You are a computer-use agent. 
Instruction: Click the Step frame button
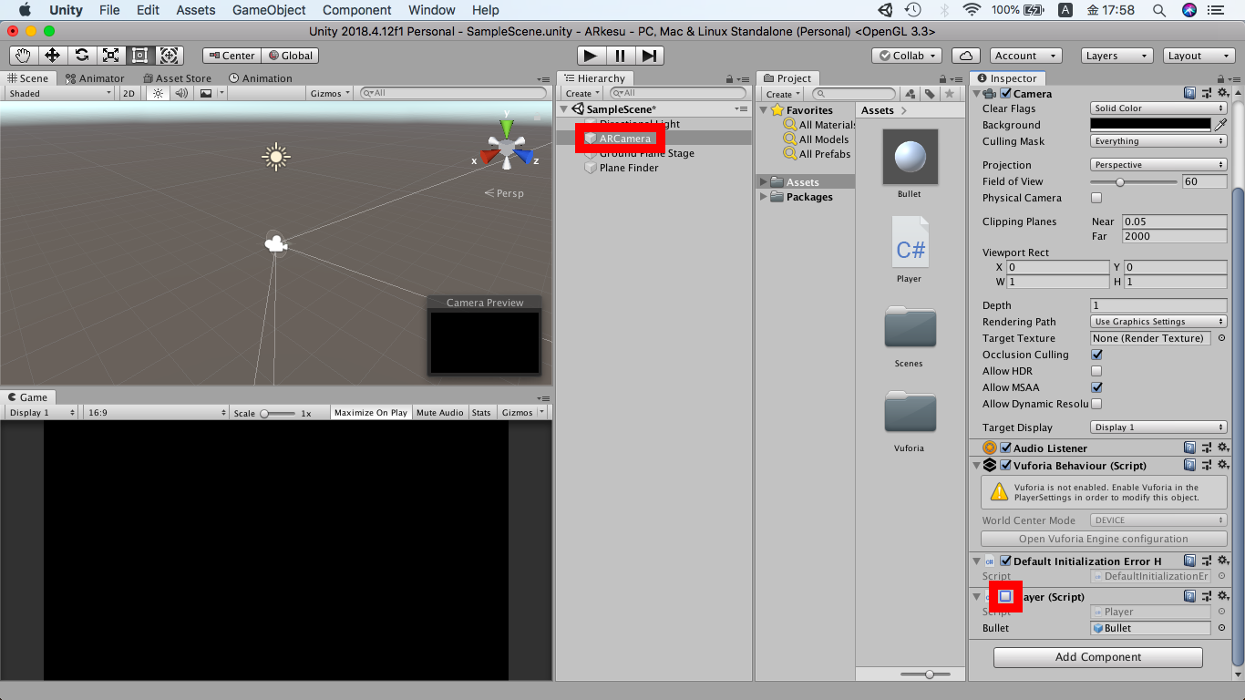(x=649, y=56)
